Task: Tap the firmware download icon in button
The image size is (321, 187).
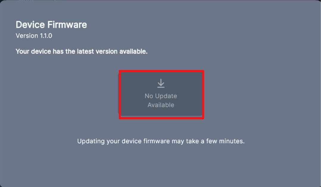Action: pos(161,83)
